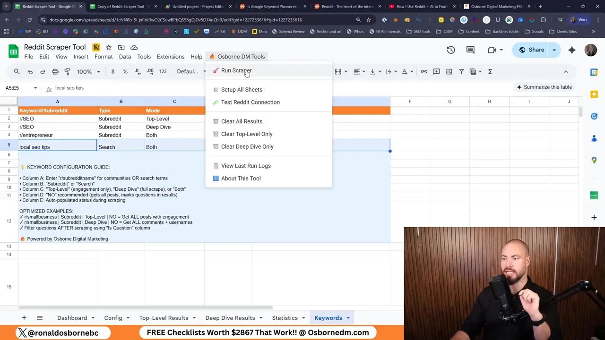
Task: Switch to the Dashboard sheet tab
Action: tap(72, 318)
